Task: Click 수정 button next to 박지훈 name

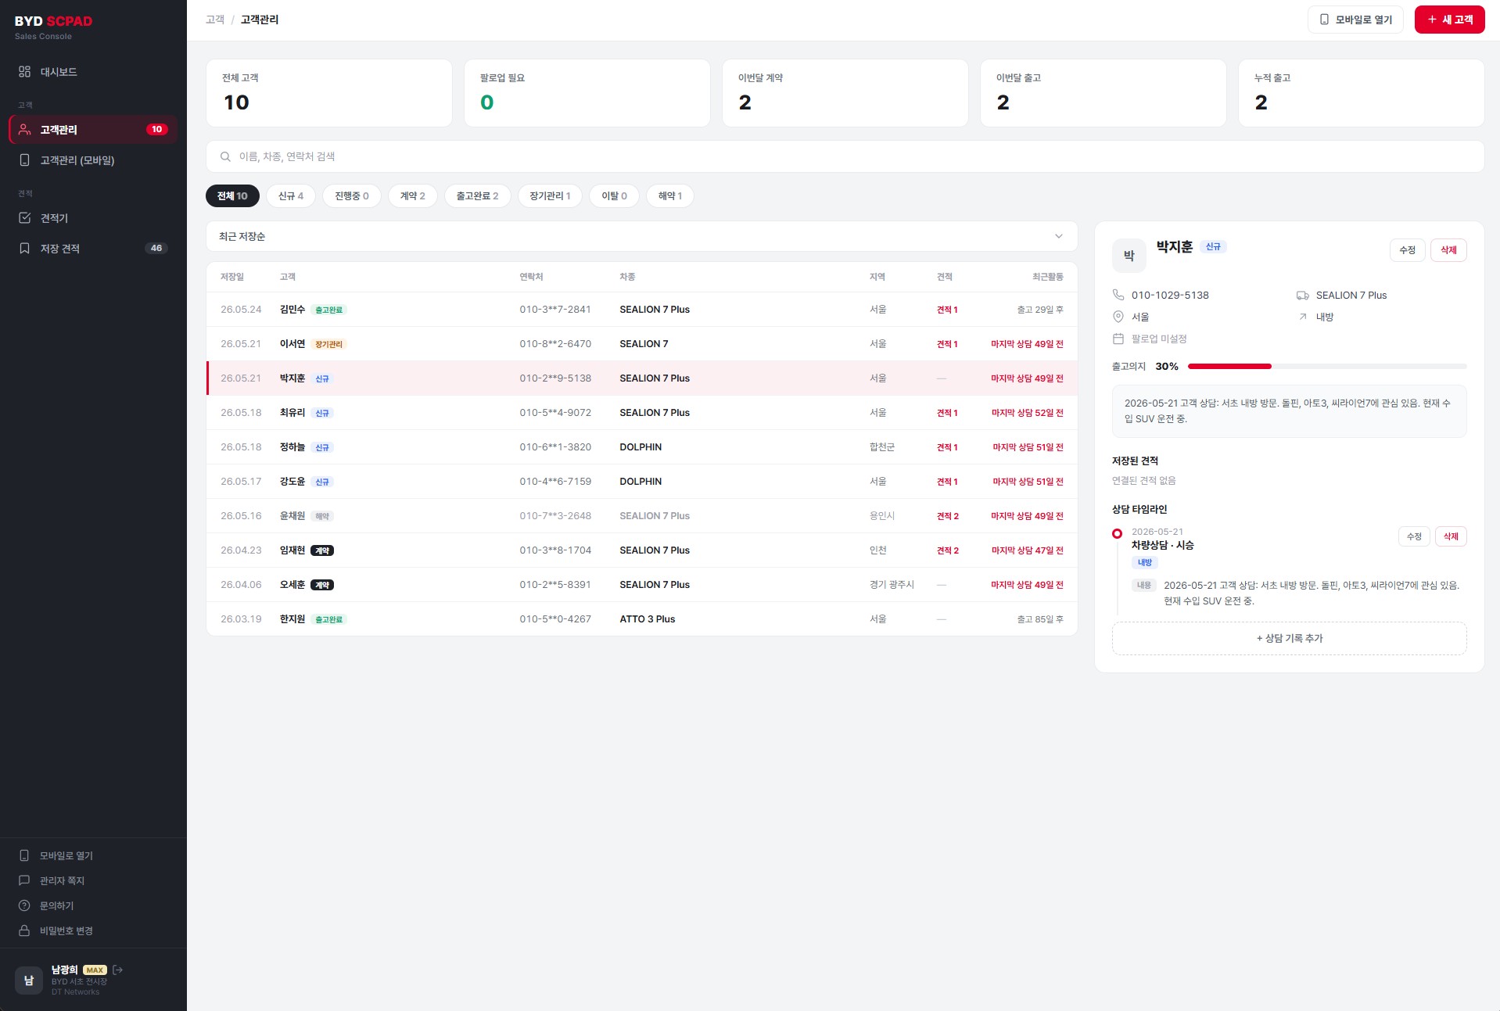Action: (x=1407, y=250)
